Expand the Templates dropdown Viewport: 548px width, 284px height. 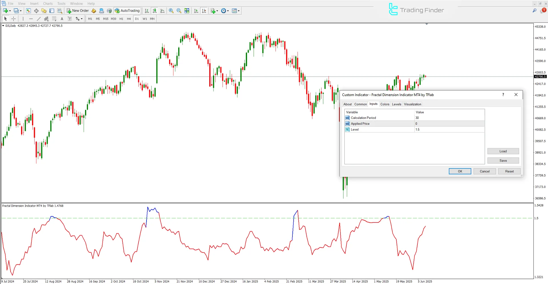[238, 11]
